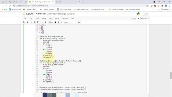Screen dimensions: 172x97
Task: Open a new browser tab with plus
Action: 84,2
